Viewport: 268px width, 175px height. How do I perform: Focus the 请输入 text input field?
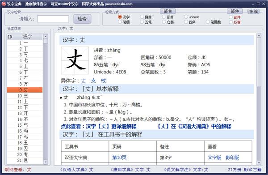(53, 19)
